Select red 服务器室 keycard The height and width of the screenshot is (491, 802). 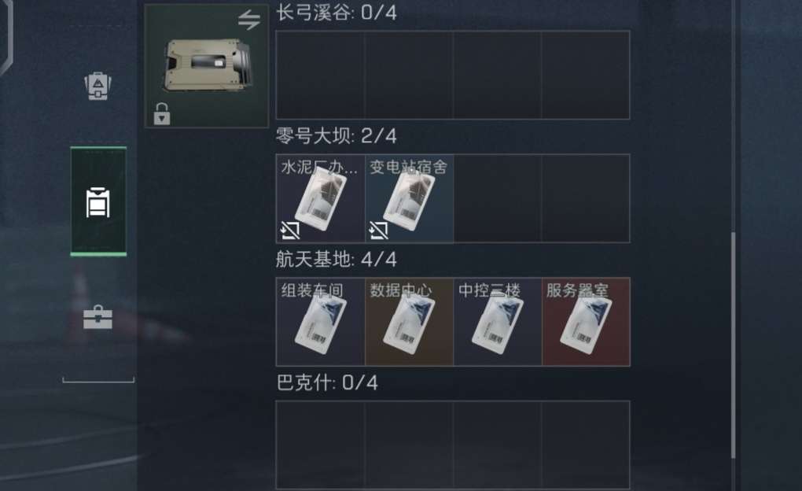point(586,322)
